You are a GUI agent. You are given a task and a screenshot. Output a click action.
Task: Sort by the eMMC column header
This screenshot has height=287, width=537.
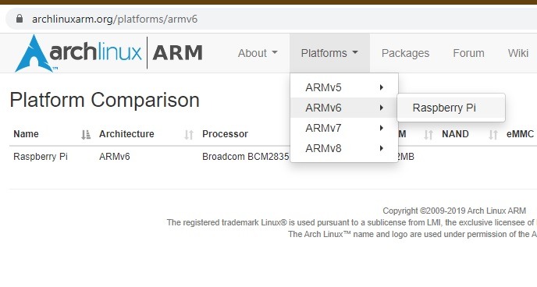point(520,134)
